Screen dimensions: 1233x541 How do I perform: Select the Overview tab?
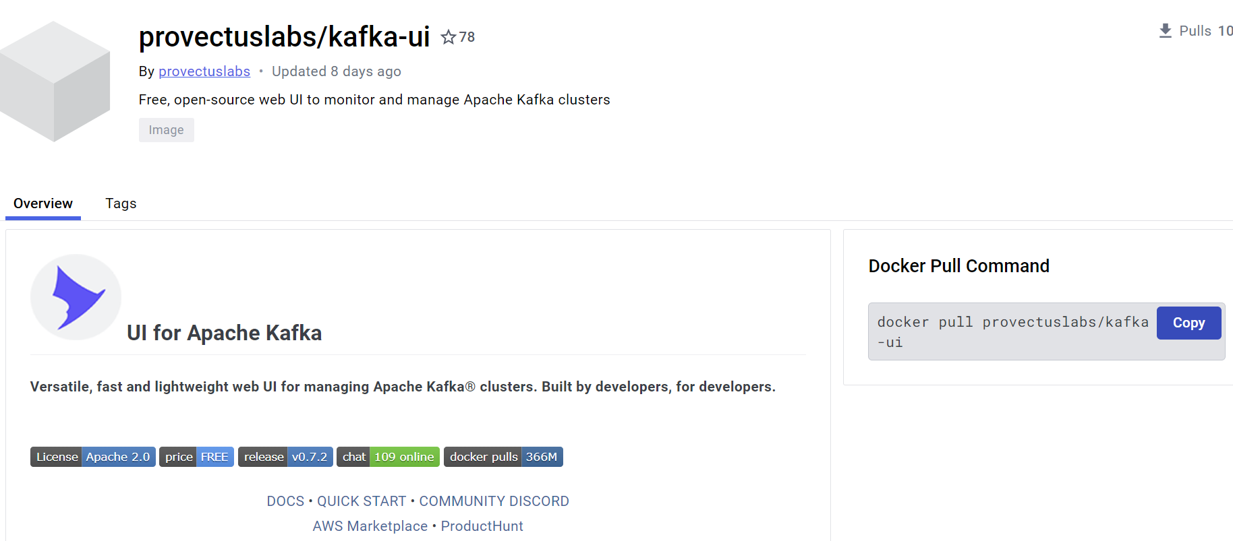pyautogui.click(x=43, y=203)
